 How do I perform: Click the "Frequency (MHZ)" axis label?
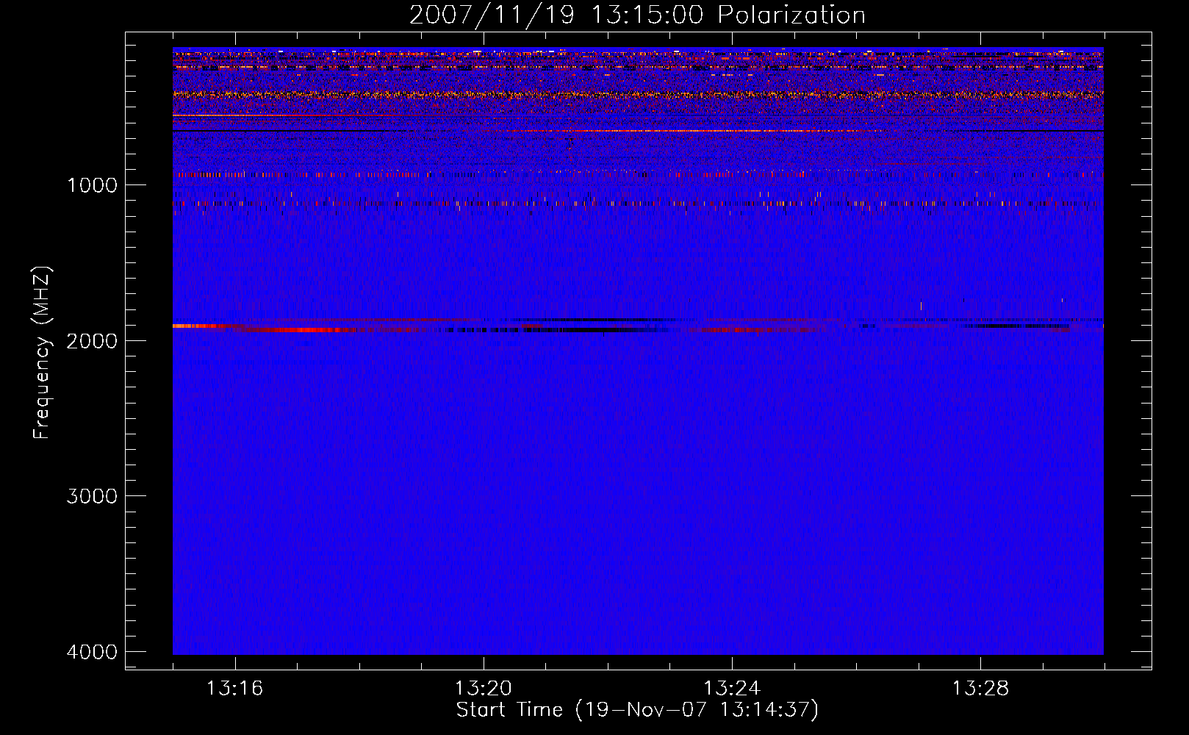(43, 353)
